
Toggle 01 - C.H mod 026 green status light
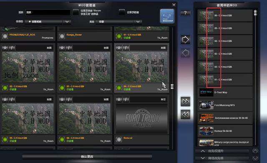[119, 36]
